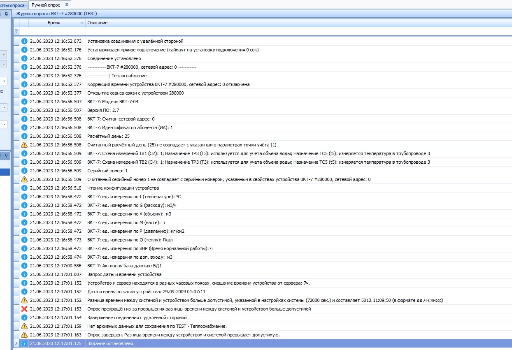512x350 pixels.
Task: Click the red error icon for stopped poll
Action: coord(24,309)
